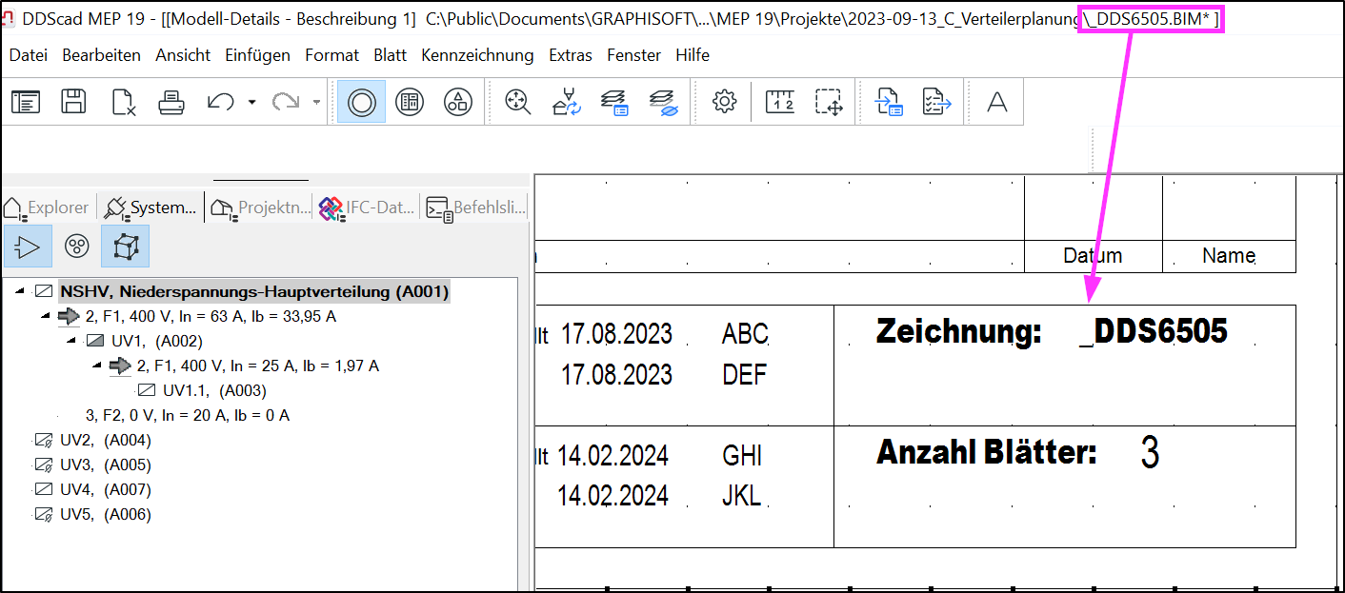Open the Ansicht menu
Screen dimensions: 1345x593
183,55
